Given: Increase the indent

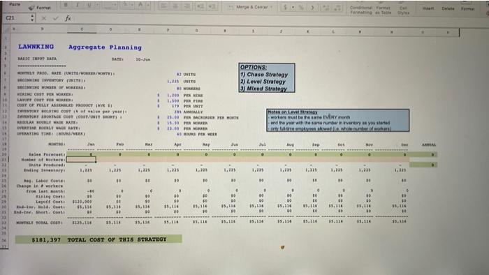Looking at the screenshot, I should coord(212,6).
